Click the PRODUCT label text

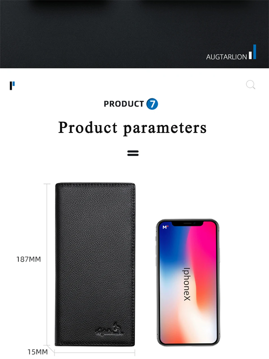[124, 104]
